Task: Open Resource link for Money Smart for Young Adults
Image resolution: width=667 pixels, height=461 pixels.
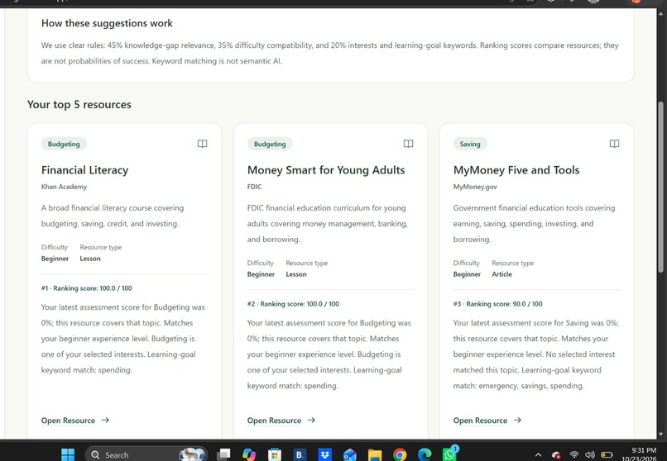Action: (x=274, y=421)
